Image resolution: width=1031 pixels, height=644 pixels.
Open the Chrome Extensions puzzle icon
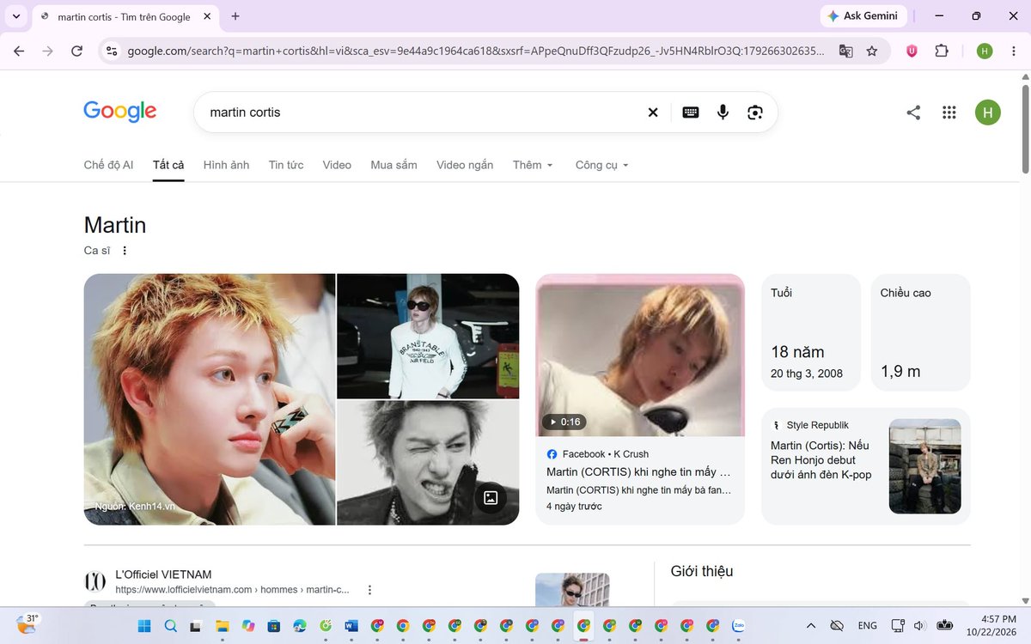tap(942, 51)
